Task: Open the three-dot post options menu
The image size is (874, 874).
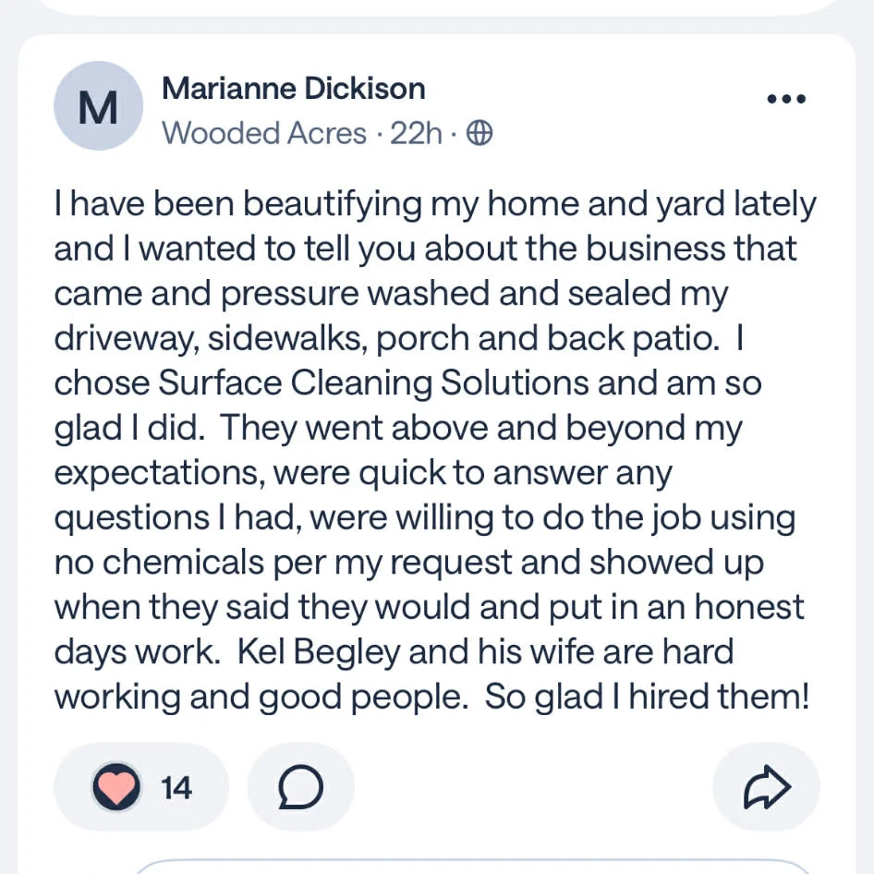Action: [786, 100]
